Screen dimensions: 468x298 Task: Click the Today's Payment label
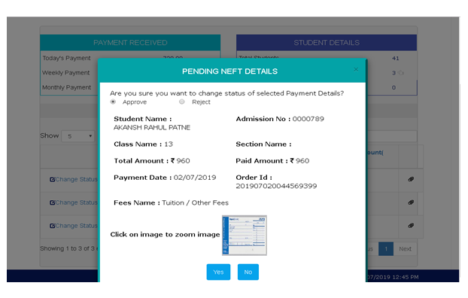tap(66, 58)
